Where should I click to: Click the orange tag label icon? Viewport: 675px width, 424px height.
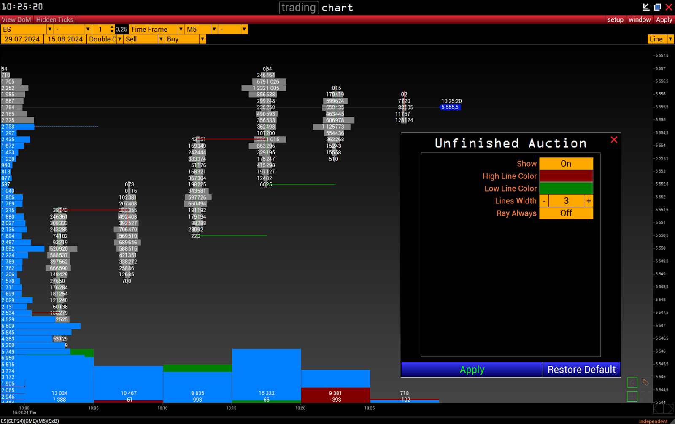click(x=645, y=383)
